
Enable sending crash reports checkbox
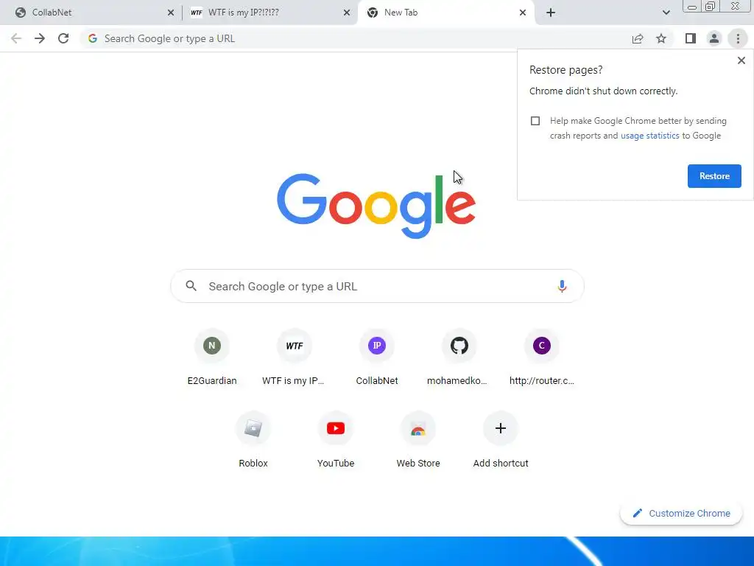point(535,121)
